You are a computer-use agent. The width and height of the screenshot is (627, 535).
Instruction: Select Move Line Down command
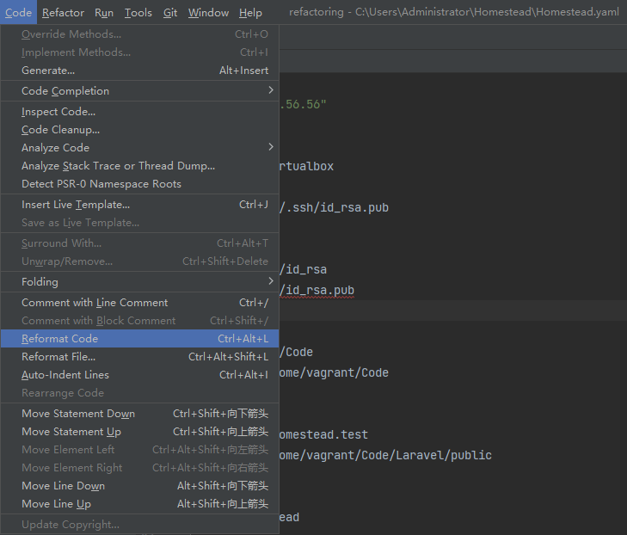click(x=63, y=486)
